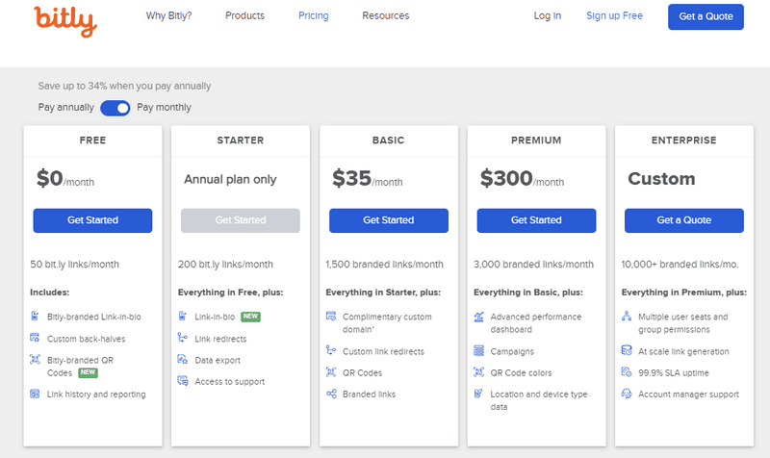Screen dimensions: 770x458
Task: Click the NEW badge beside QR Codes
Action: [x=88, y=372]
